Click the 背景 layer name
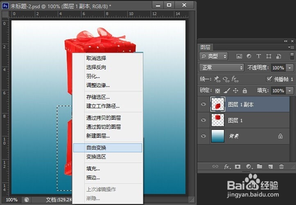Screen dimensions: 296x205 tap(234, 136)
